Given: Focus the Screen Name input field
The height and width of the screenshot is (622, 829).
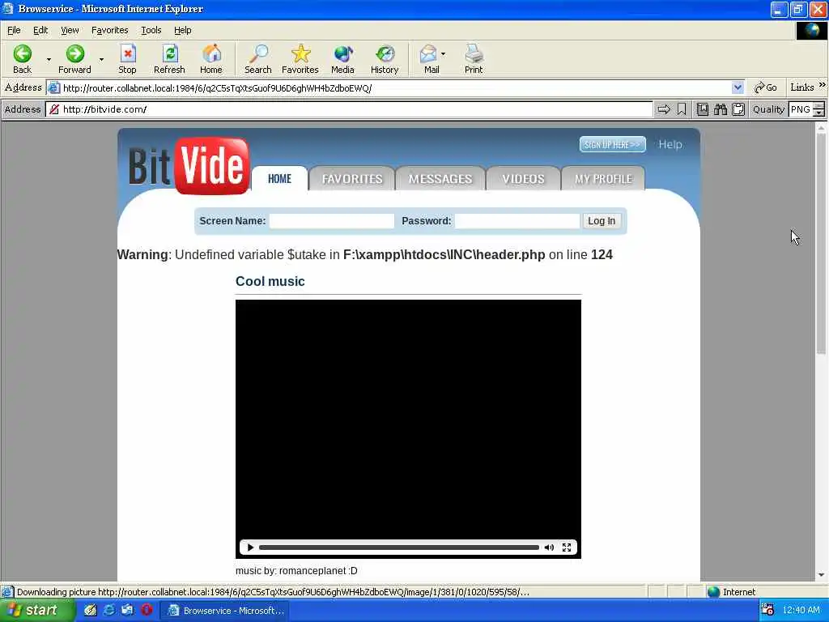Looking at the screenshot, I should point(332,221).
